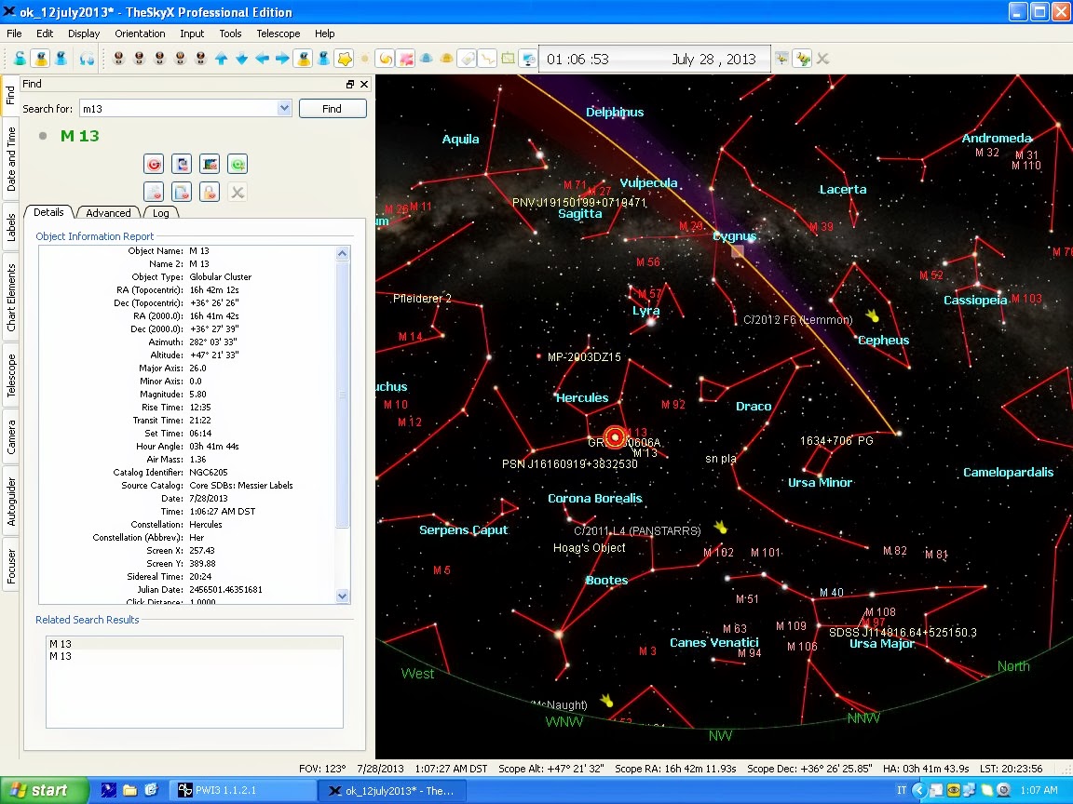Select first M 13 in Related Search Results
The image size is (1073, 804).
pyautogui.click(x=61, y=644)
